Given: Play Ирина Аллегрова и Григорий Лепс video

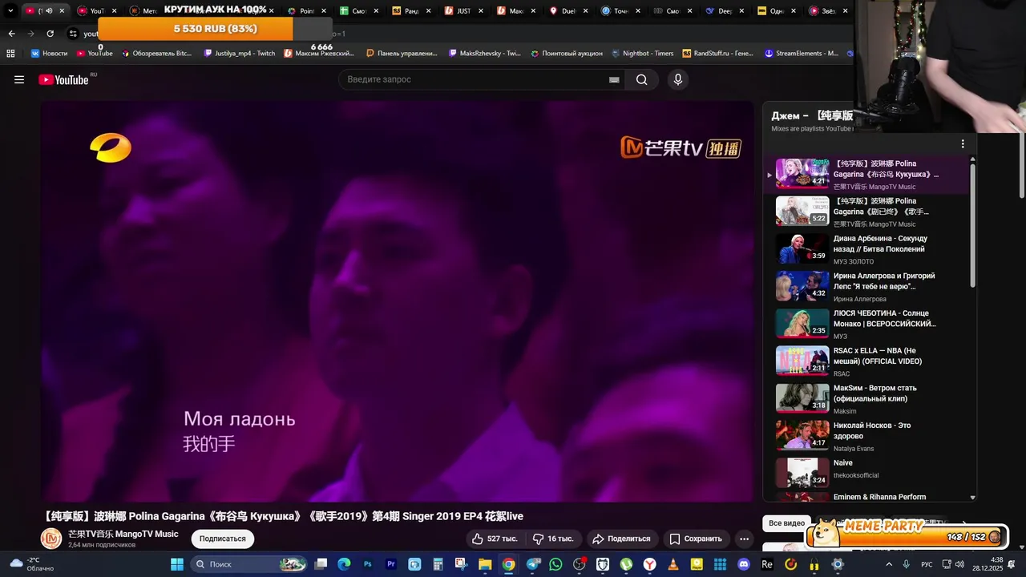Looking at the screenshot, I should 867,286.
